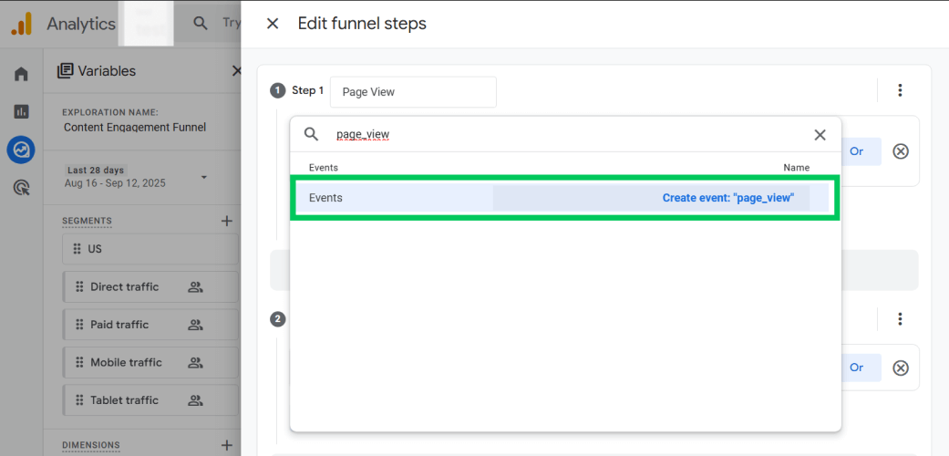Clear the page_view search text
Screen dimensions: 949x456
(820, 134)
